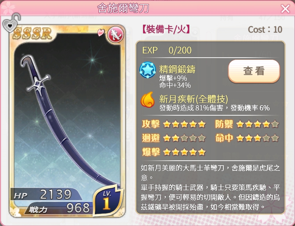Close the 舍施爾彎刀 card dialog
This screenshot has height=226, width=295.
(285, 9)
